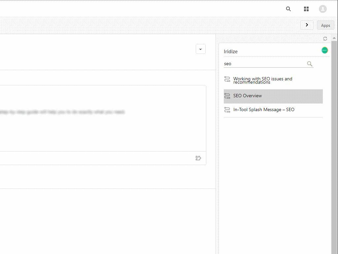Open the apps grid launcher icon

pyautogui.click(x=306, y=9)
